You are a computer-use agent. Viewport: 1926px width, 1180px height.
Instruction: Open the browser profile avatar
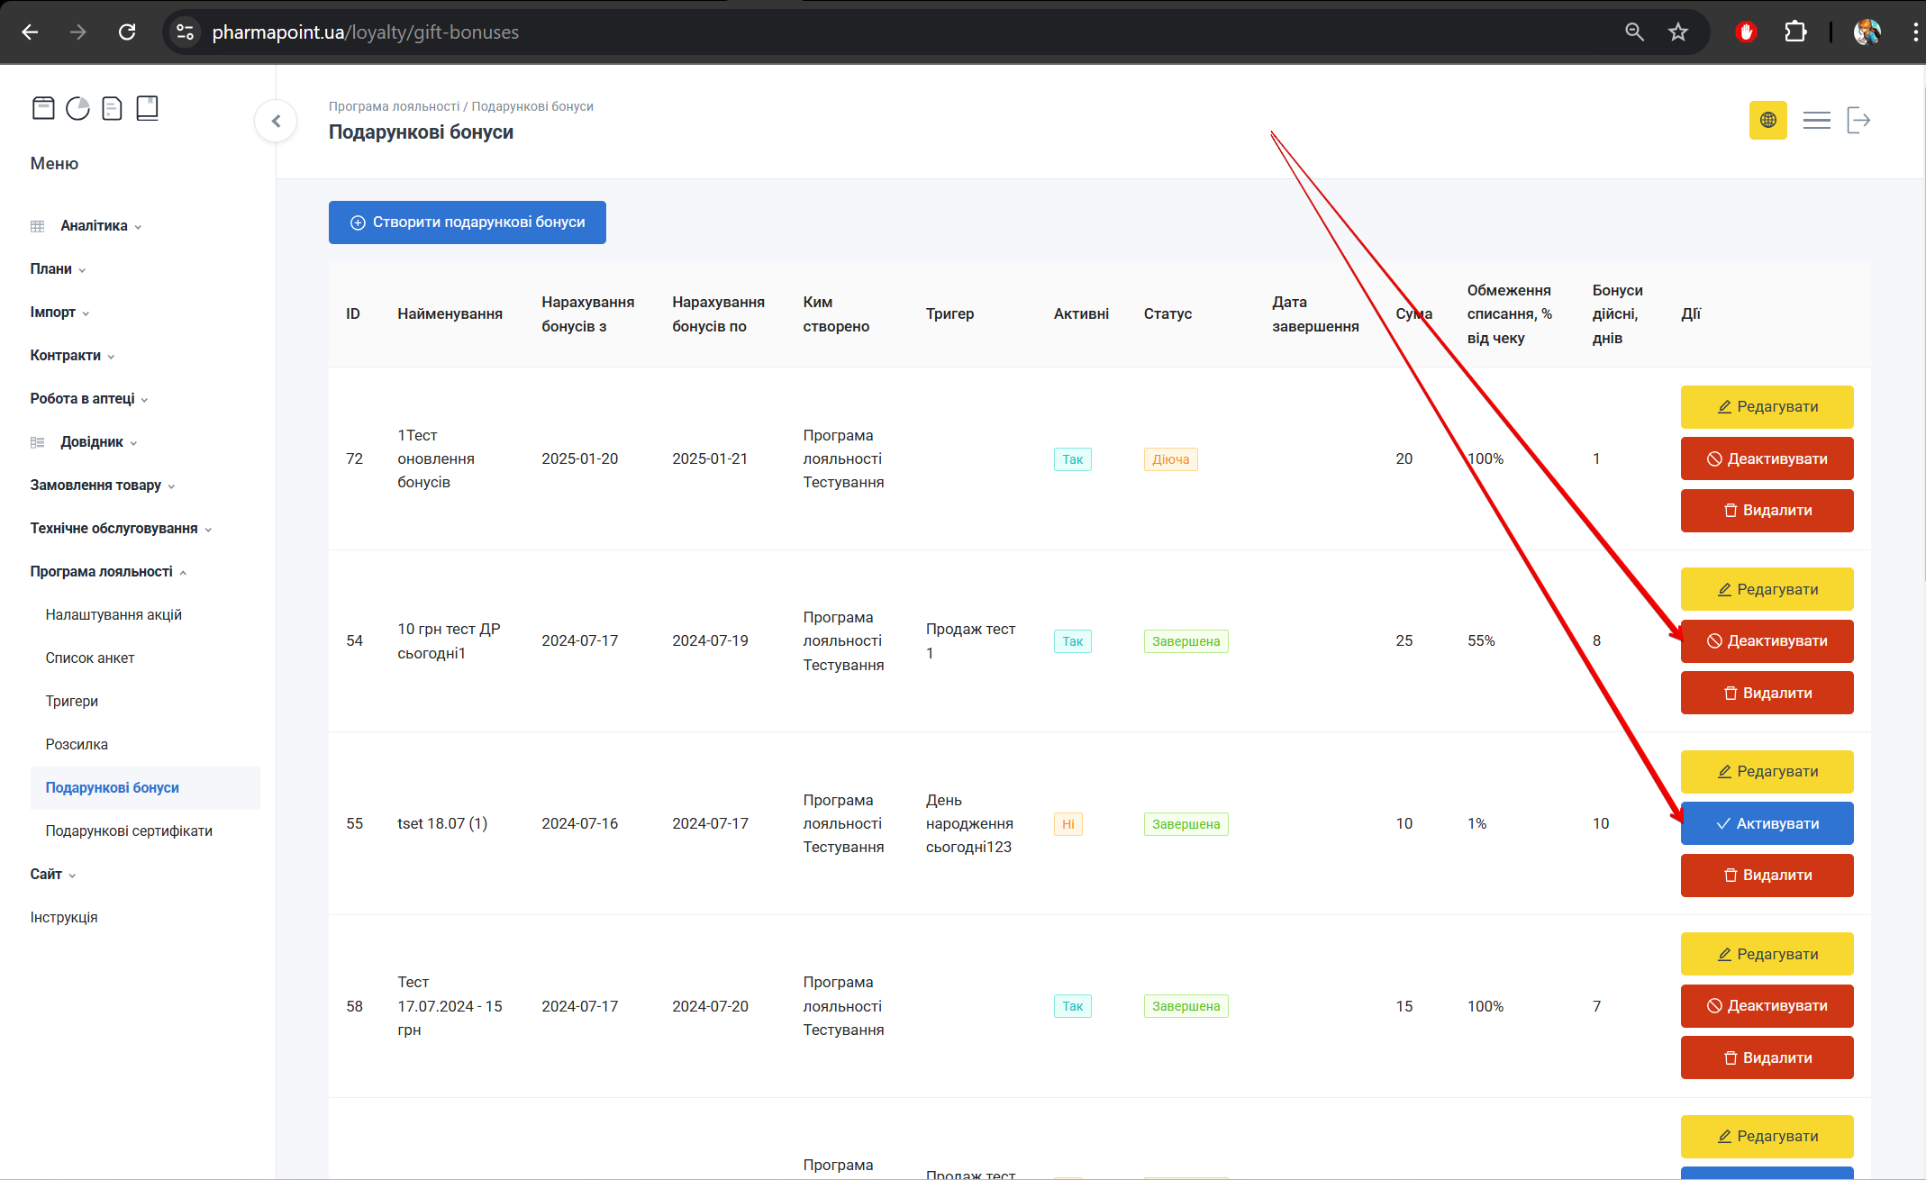click(x=1867, y=32)
